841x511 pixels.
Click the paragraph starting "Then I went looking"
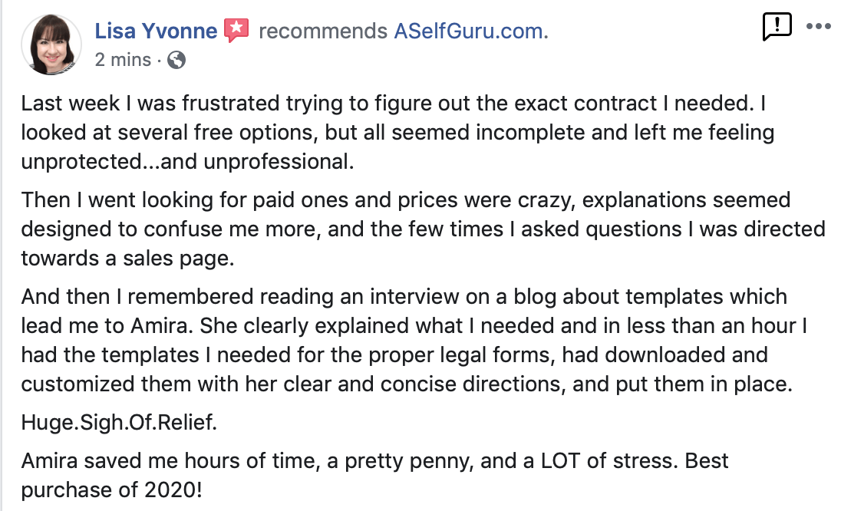405,200
